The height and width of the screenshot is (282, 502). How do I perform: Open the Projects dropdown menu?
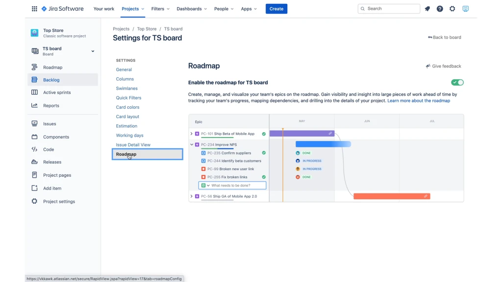point(133,9)
